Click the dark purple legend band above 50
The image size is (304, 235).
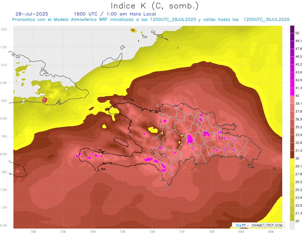(x=292, y=29)
